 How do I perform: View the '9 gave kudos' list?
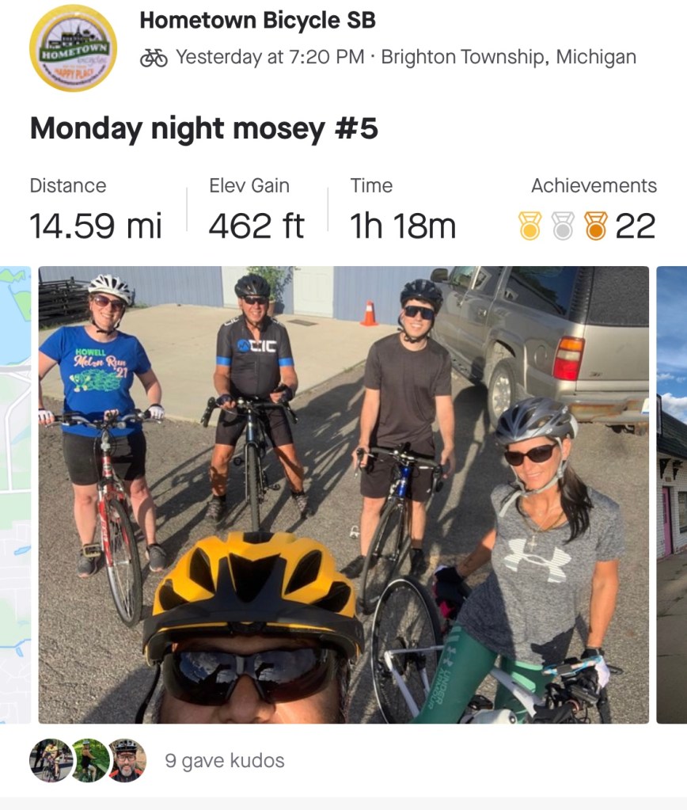[224, 761]
